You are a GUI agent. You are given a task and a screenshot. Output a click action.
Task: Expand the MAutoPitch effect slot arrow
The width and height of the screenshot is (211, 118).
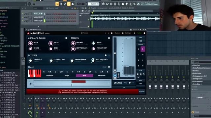(x=192, y=65)
